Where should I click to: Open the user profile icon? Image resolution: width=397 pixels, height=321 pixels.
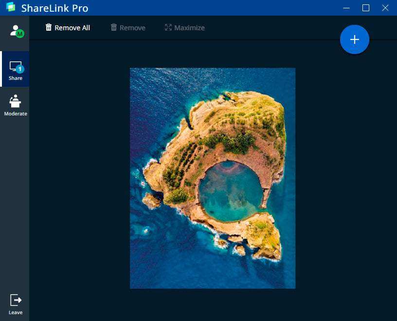tap(15, 30)
